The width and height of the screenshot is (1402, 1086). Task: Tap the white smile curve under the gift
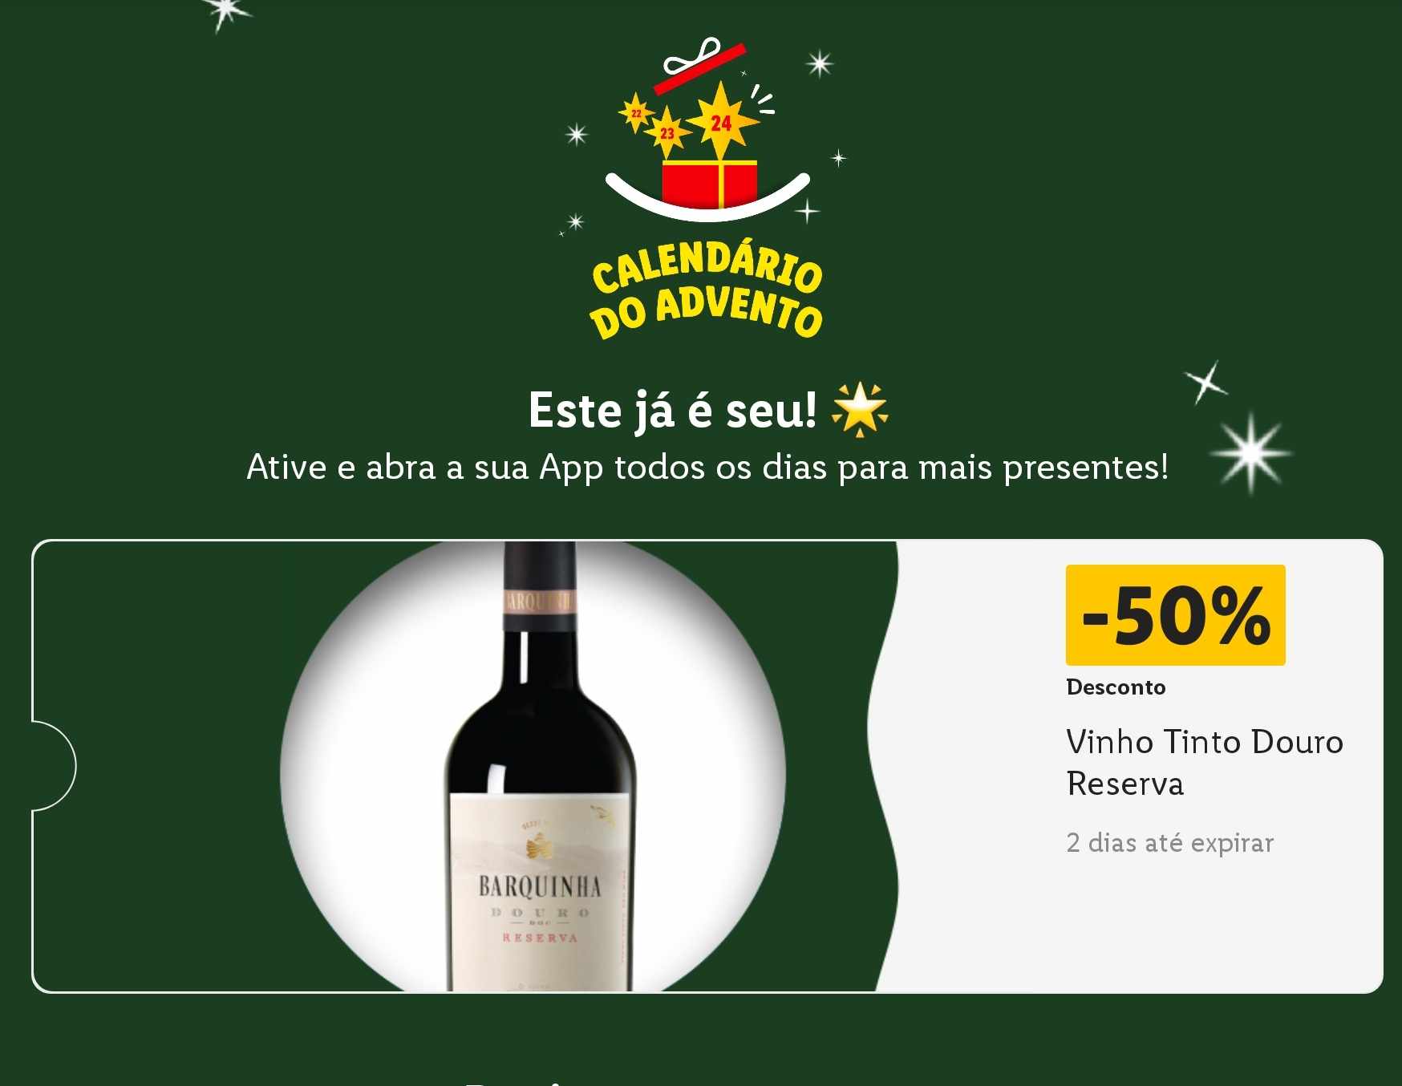(707, 198)
